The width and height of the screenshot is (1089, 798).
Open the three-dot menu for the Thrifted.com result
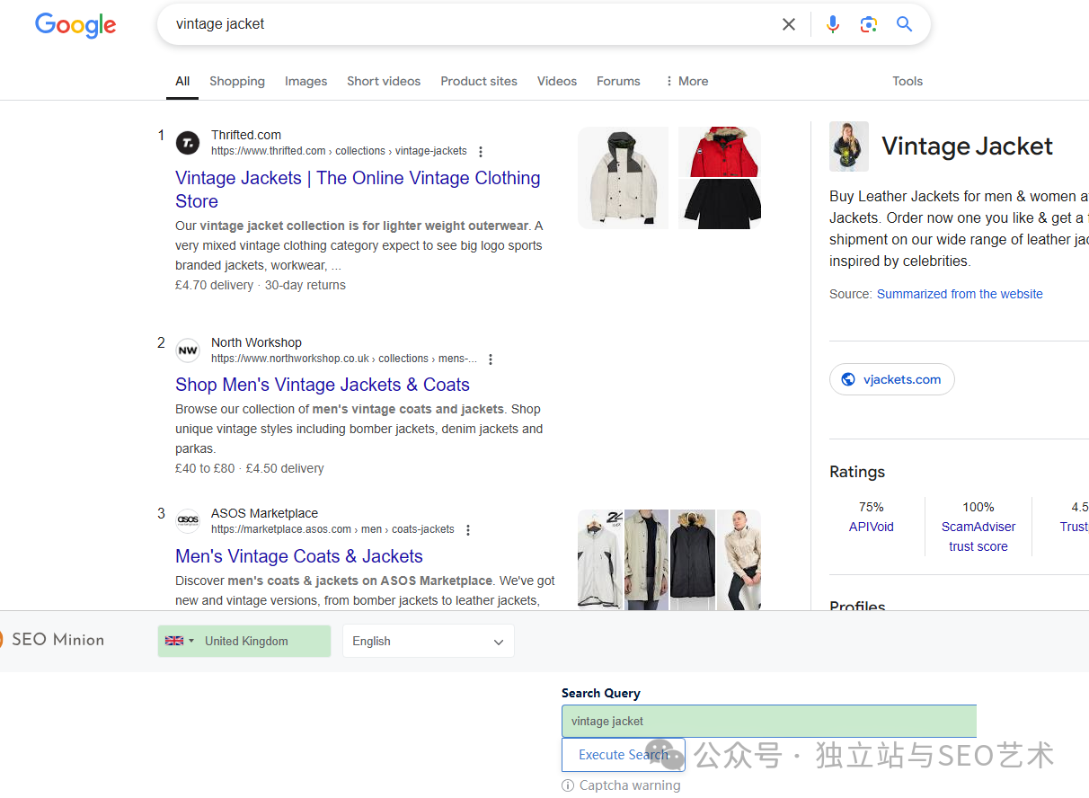tap(481, 152)
